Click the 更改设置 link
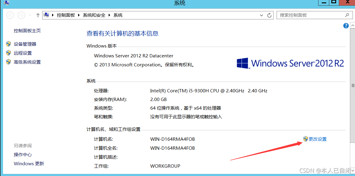The height and width of the screenshot is (176, 355). [318, 139]
